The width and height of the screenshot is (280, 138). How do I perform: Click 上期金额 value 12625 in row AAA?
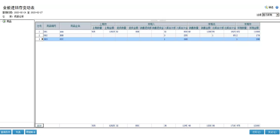coord(109,32)
